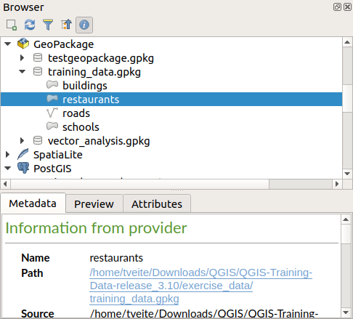Expand the vector_analysis.gpkg node
Viewport: 353px width, 319px height.
click(22, 141)
